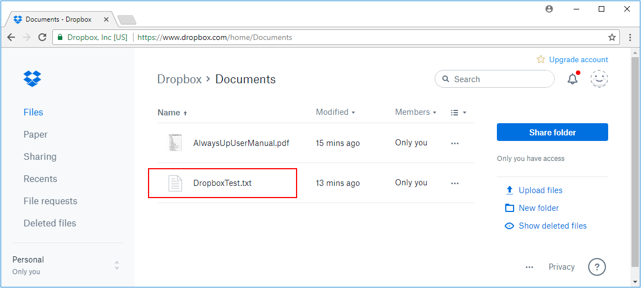This screenshot has width=641, height=288.
Task: Open the help question mark button
Action: coord(597,267)
